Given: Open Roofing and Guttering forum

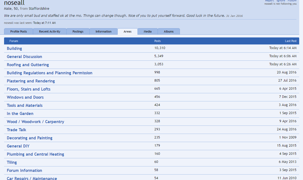Looking at the screenshot, I should pyautogui.click(x=28, y=65).
